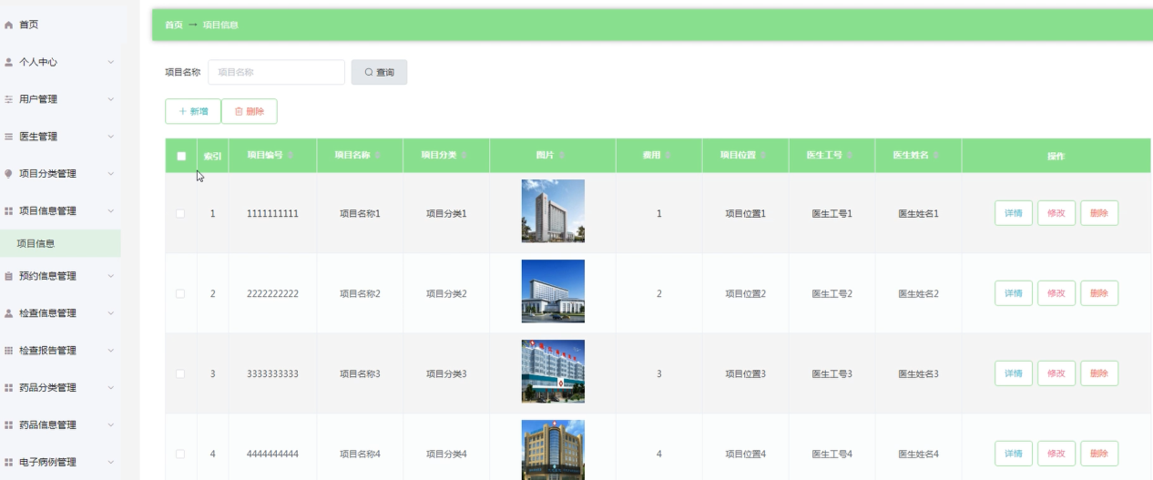Sort by 费用 using its sort arrows

[668, 156]
